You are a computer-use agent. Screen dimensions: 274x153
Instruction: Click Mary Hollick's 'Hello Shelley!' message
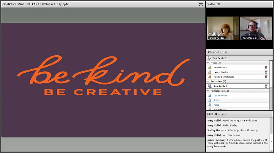223,125
